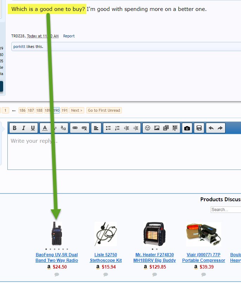
Task: Open porkitt's profile link
Action: coord(19,47)
